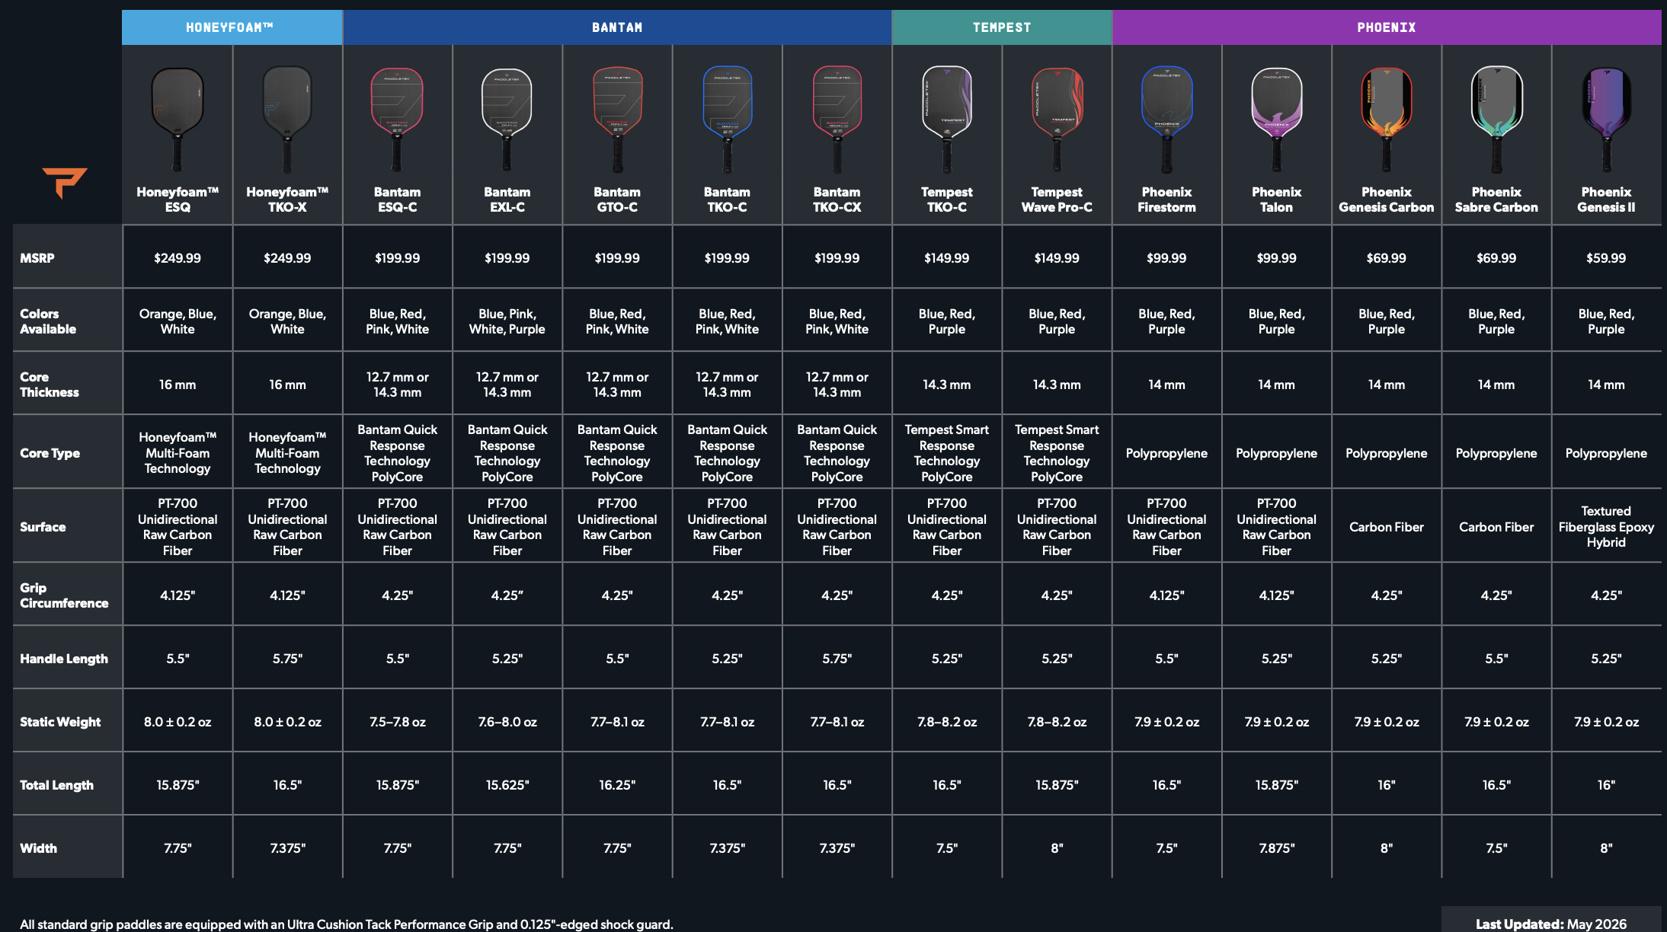Click Bantam EXL-C colors 'Blue, Pink, White, Purple'

[x=507, y=321]
